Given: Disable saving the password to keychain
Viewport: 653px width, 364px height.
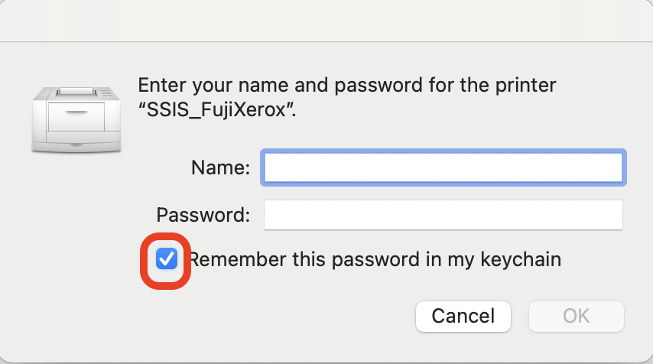Looking at the screenshot, I should click(x=166, y=260).
